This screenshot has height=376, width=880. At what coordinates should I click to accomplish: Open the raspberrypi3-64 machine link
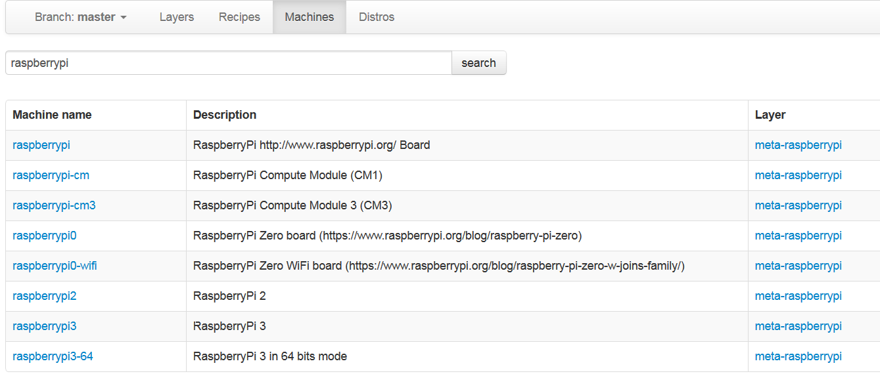53,356
